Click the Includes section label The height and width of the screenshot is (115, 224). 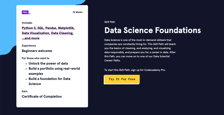[27, 23]
